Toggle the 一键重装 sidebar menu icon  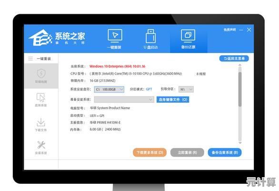[30, 59]
